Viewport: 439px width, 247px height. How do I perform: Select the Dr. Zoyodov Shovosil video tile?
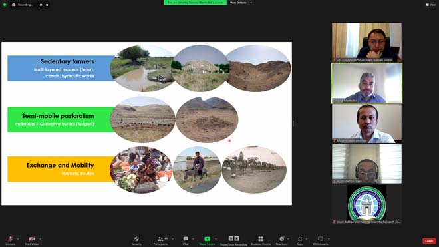366,43
